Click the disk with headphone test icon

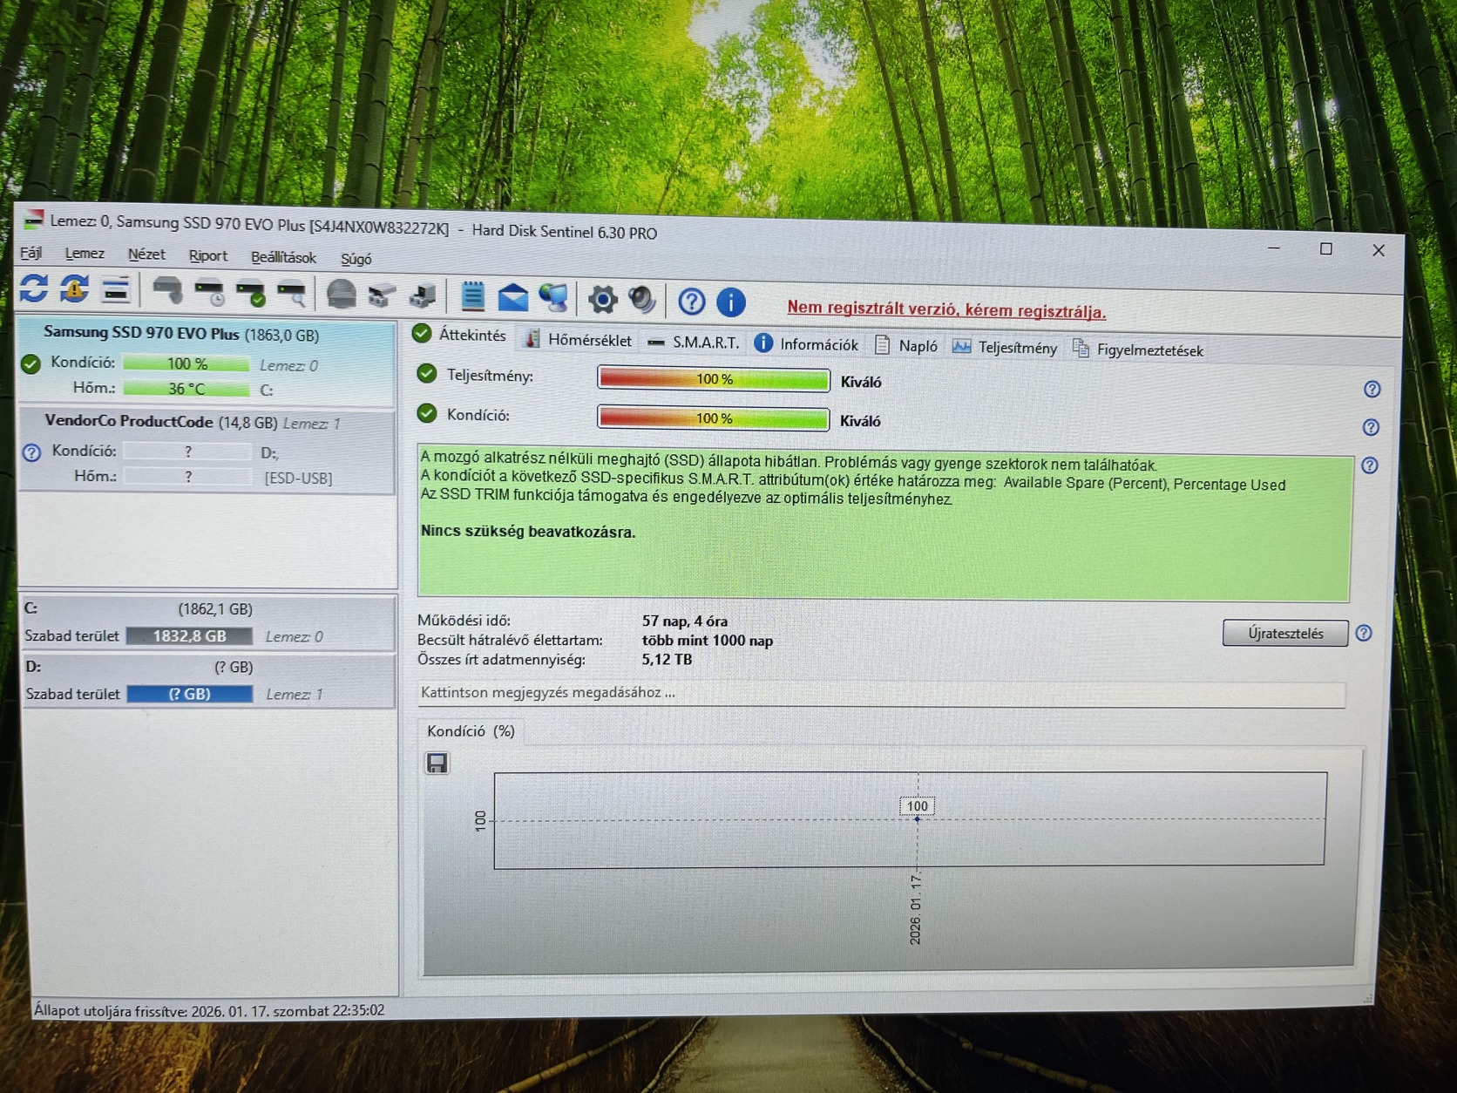point(167,290)
